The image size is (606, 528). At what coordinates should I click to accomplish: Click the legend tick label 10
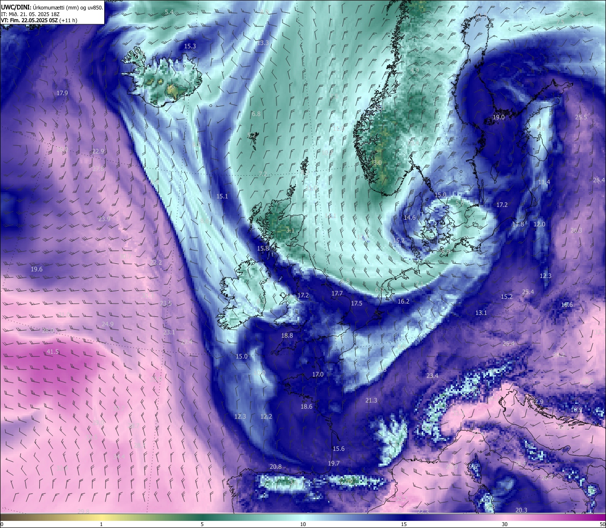tap(303, 524)
